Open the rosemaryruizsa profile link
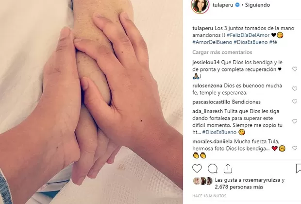The width and height of the screenshot is (301, 204). coord(262,180)
